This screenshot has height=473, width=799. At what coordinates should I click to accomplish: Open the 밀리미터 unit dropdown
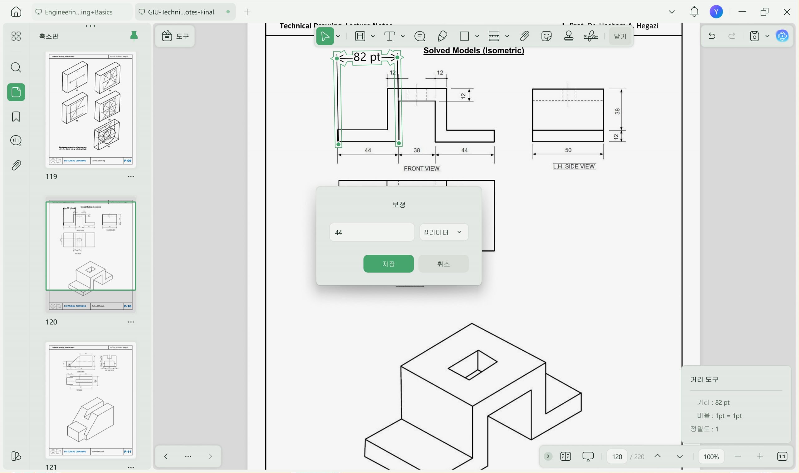[x=444, y=232]
